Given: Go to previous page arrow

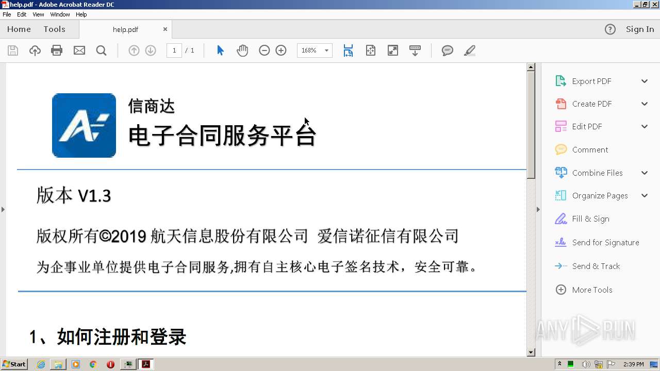Looking at the screenshot, I should [134, 50].
